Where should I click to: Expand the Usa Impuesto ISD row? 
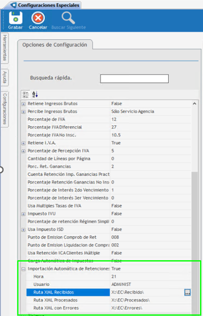(x=23, y=230)
